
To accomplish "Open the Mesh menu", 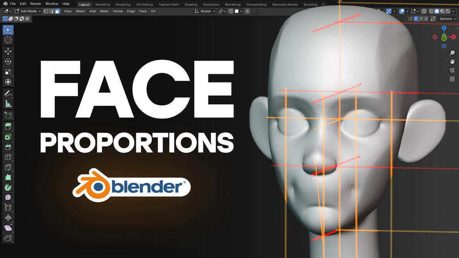I will point(104,11).
